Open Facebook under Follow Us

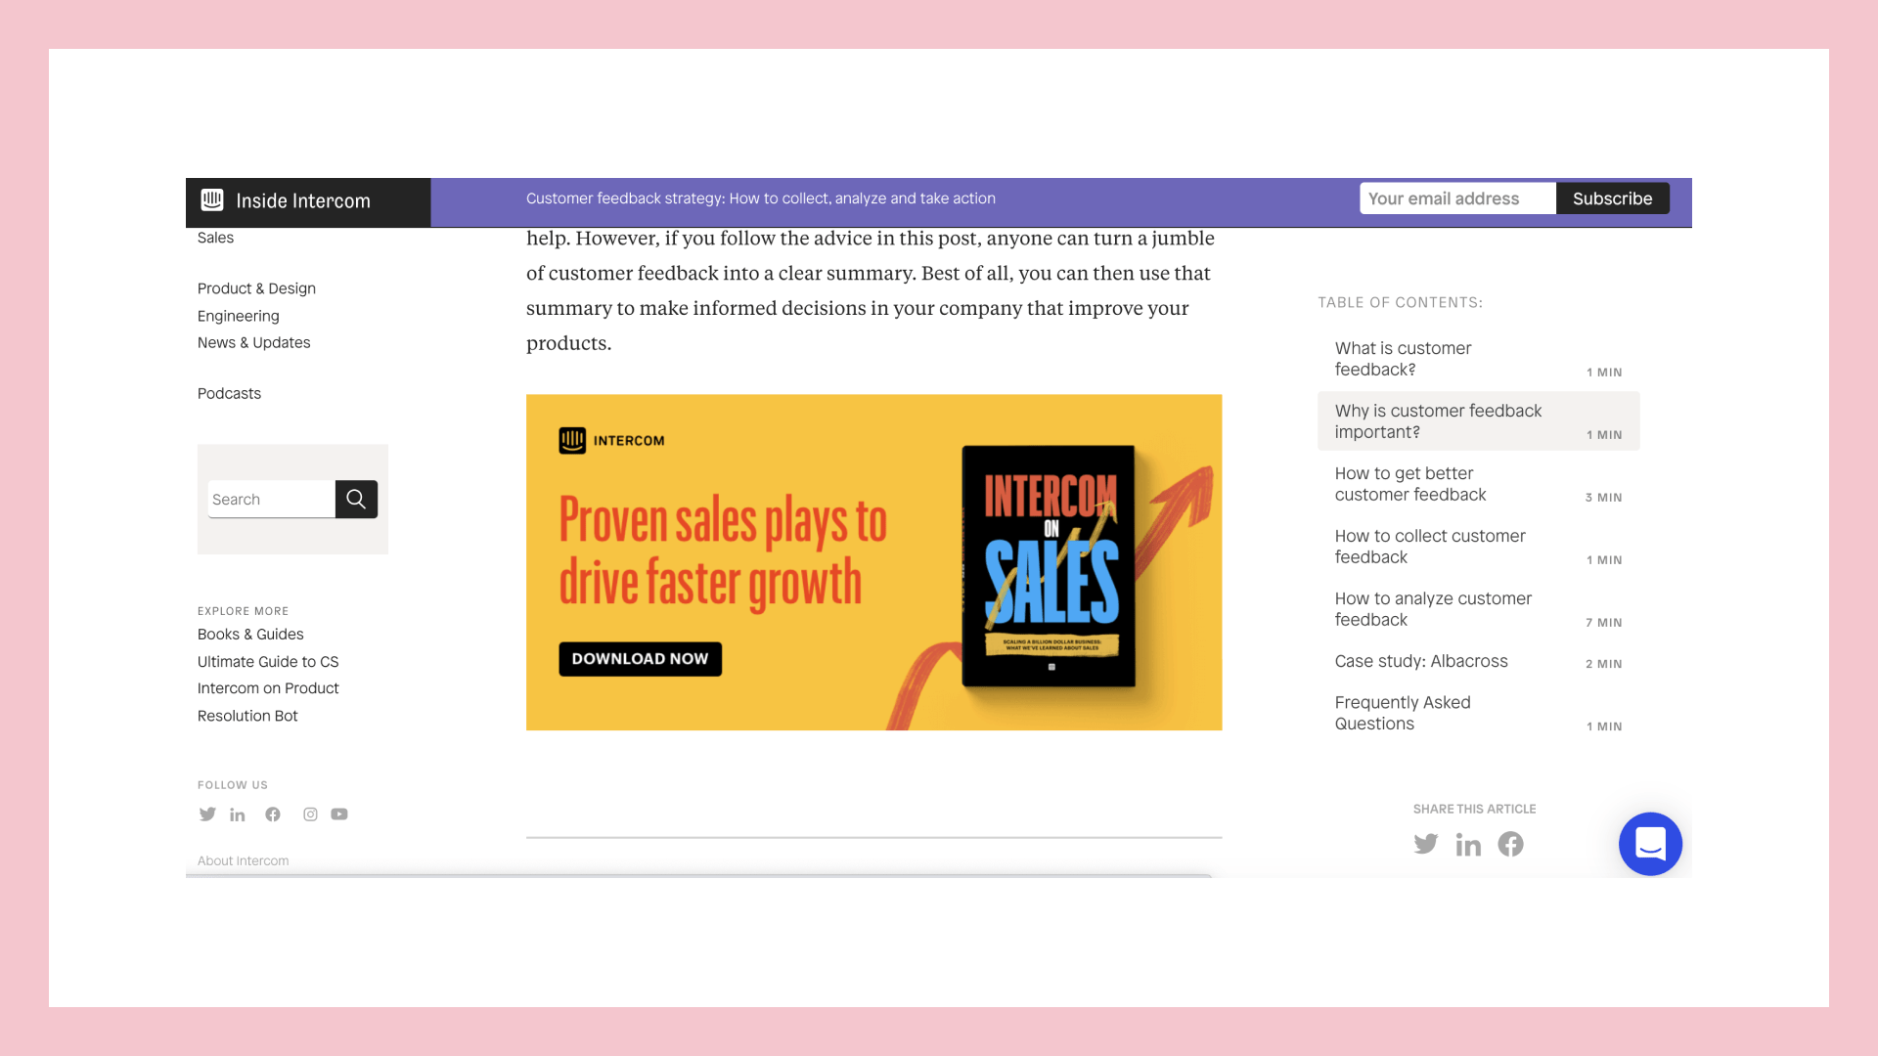click(273, 814)
